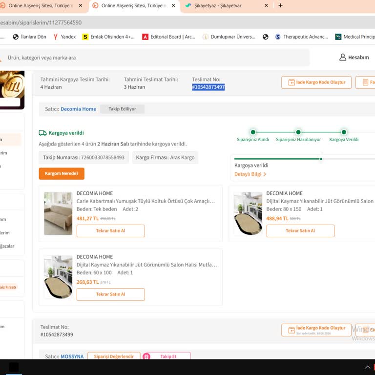Select the highlighted delivery number #10542873497
375x375 pixels.
click(x=208, y=87)
